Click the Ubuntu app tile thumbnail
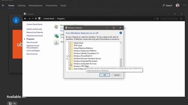Viewport: 188px width, 105px height. pyautogui.click(x=17, y=44)
